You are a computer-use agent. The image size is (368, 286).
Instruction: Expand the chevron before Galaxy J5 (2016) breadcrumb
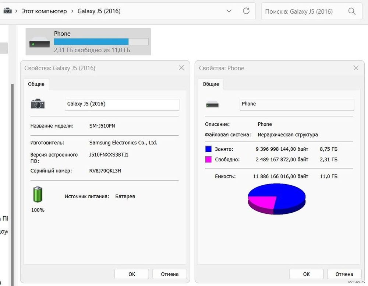pos(72,11)
